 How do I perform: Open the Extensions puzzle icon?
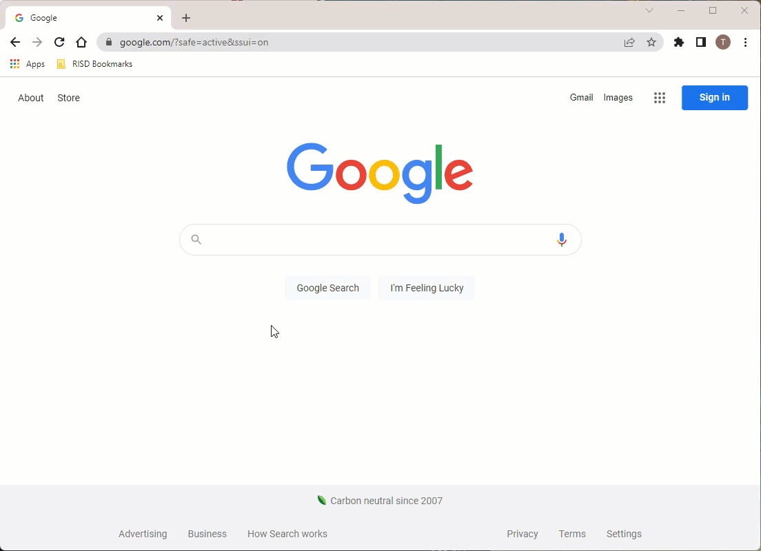(x=679, y=42)
